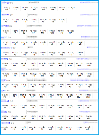The image size is (99, 135).
Task: Click second circular icon beside 맛집 keyword above 57위
Action: [x=11, y=59]
